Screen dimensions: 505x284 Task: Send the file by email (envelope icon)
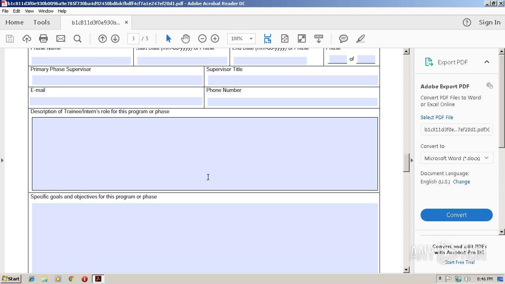click(61, 39)
